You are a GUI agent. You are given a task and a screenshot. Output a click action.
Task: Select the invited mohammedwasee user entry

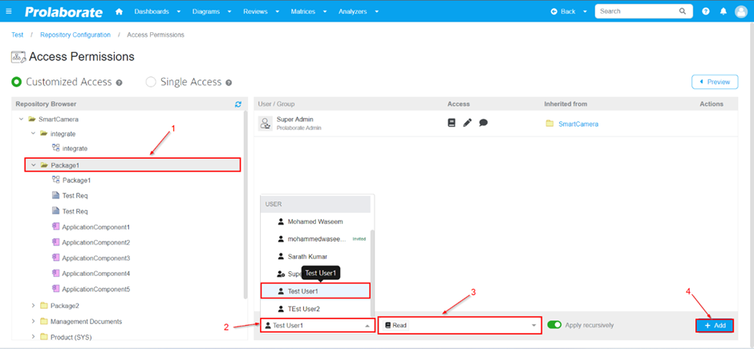[315, 239]
